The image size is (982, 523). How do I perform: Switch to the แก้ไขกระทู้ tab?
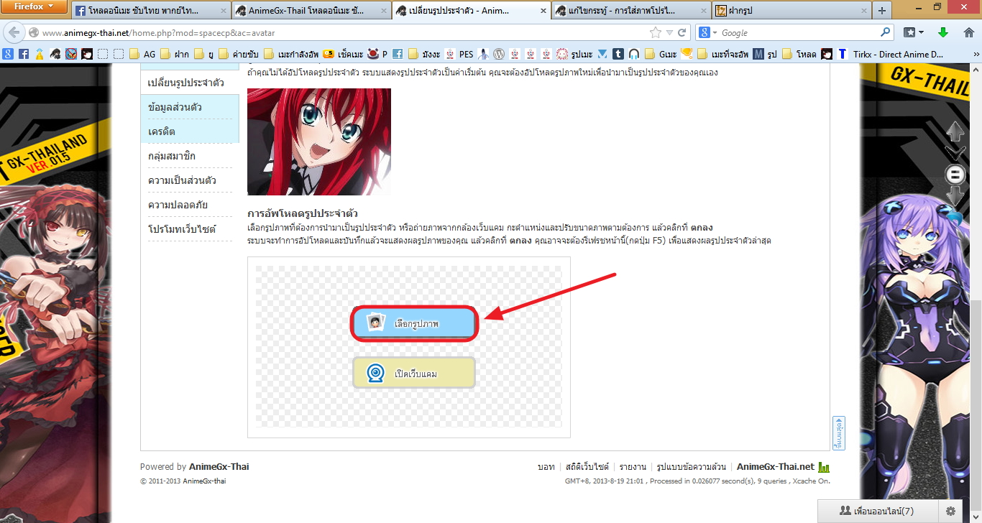point(633,11)
